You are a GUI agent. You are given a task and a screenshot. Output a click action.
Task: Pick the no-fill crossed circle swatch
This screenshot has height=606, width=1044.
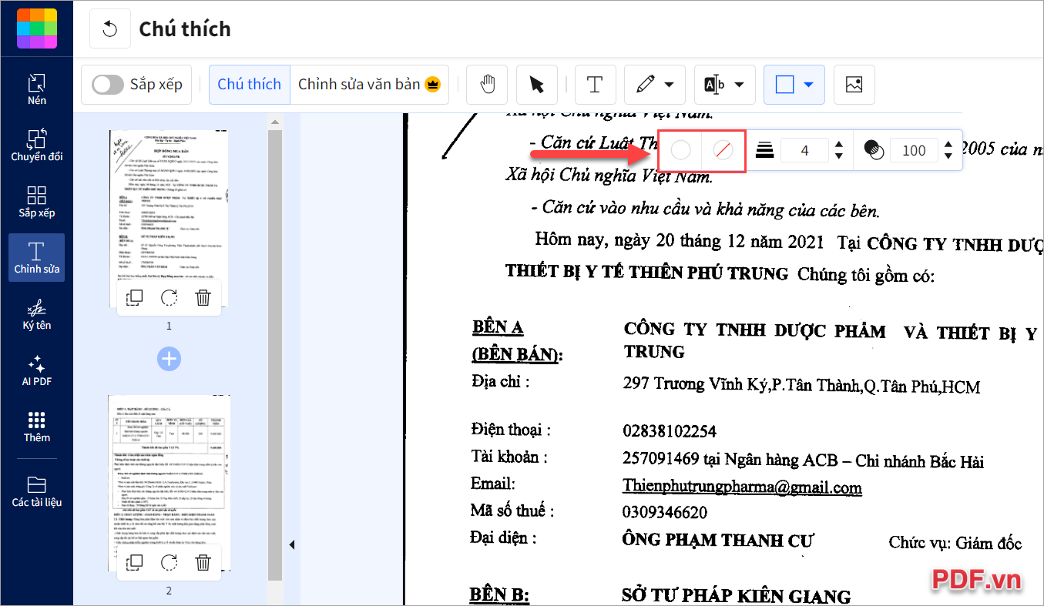[x=723, y=150]
